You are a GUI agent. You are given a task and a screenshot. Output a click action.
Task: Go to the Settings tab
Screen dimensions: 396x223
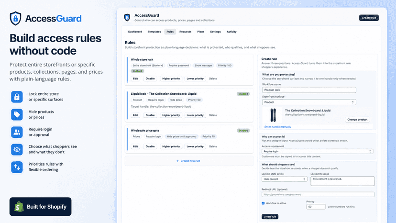215,32
